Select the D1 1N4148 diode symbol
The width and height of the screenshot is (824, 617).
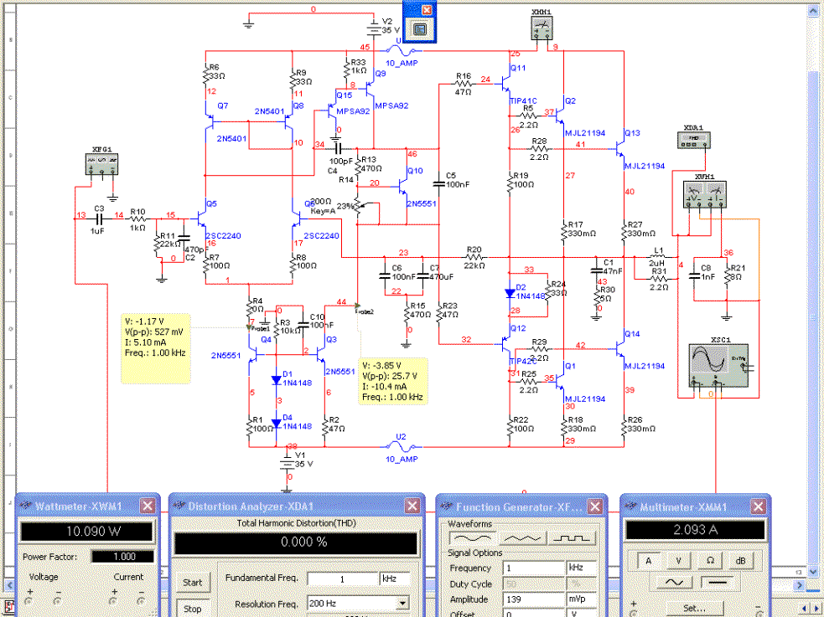[x=277, y=380]
